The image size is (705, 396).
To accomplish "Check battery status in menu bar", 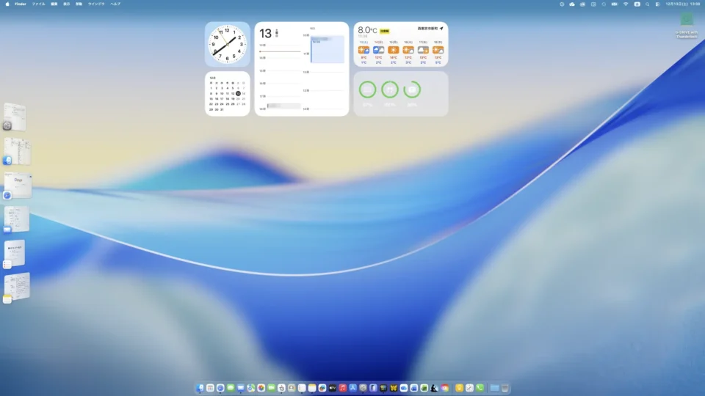I will 615,4.
